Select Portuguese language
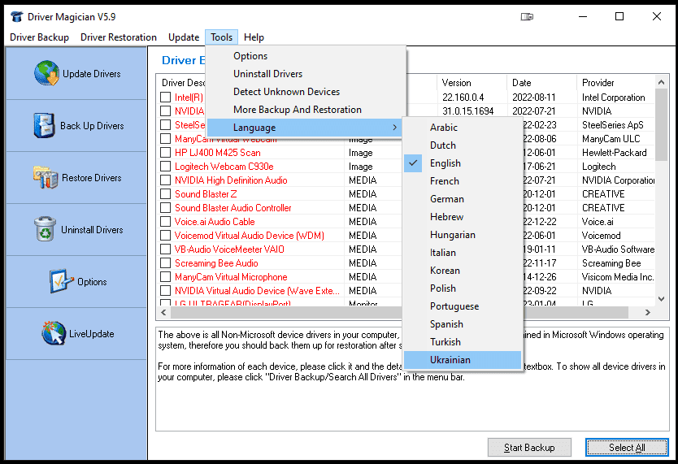Screen dimensions: 678x464 (463, 306)
